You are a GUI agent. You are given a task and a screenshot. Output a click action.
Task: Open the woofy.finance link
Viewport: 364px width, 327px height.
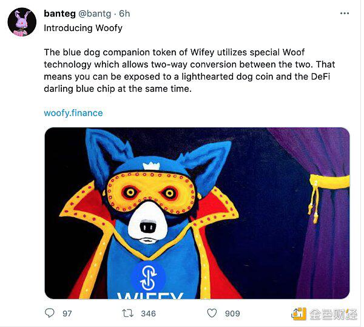pyautogui.click(x=73, y=113)
